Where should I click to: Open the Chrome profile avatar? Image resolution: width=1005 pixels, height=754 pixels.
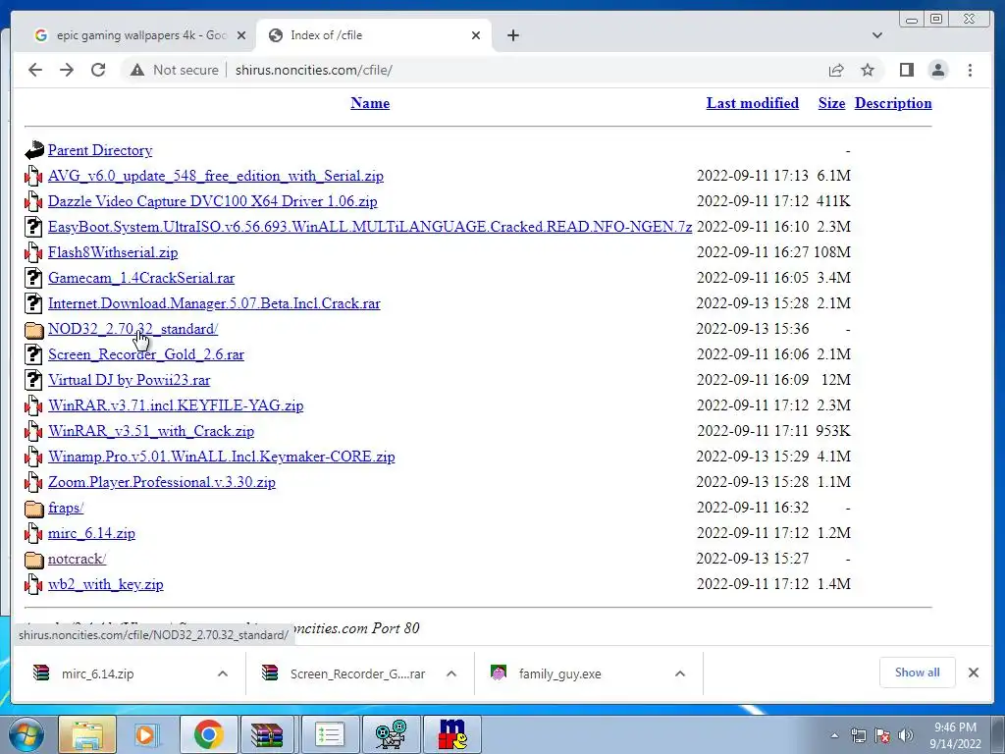coord(938,70)
